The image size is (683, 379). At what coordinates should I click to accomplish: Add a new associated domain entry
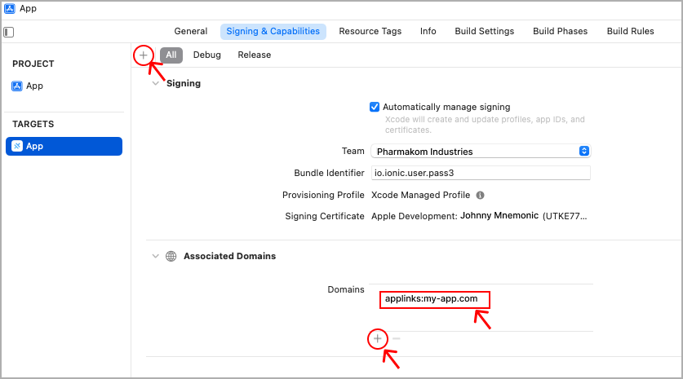(x=377, y=338)
